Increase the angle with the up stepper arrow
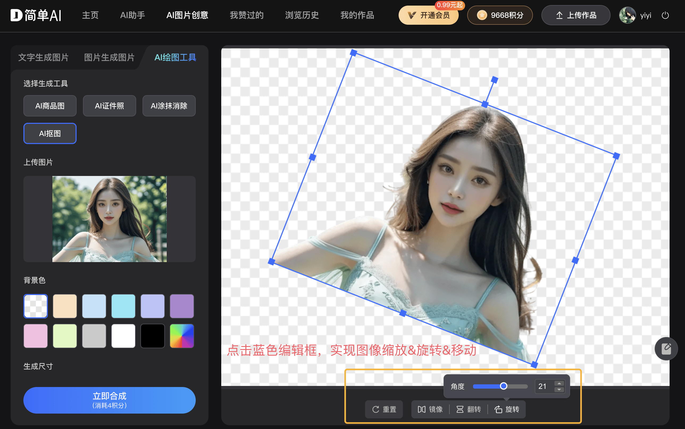This screenshot has height=429, width=685. (559, 383)
